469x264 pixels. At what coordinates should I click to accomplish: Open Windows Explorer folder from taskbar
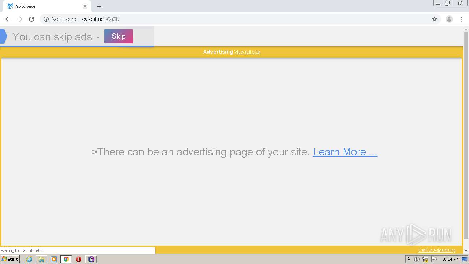(41, 259)
